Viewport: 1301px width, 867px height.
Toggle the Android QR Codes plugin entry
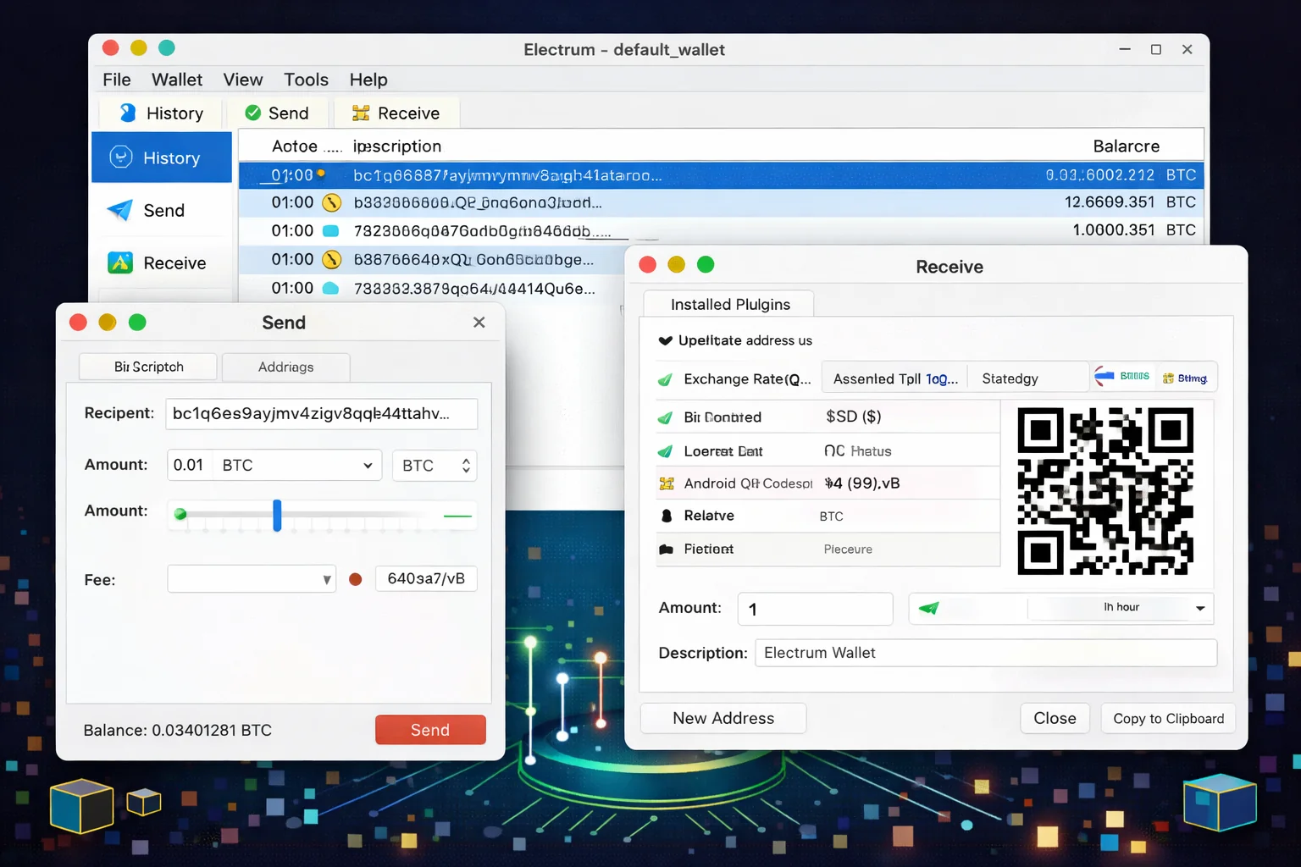coord(666,483)
